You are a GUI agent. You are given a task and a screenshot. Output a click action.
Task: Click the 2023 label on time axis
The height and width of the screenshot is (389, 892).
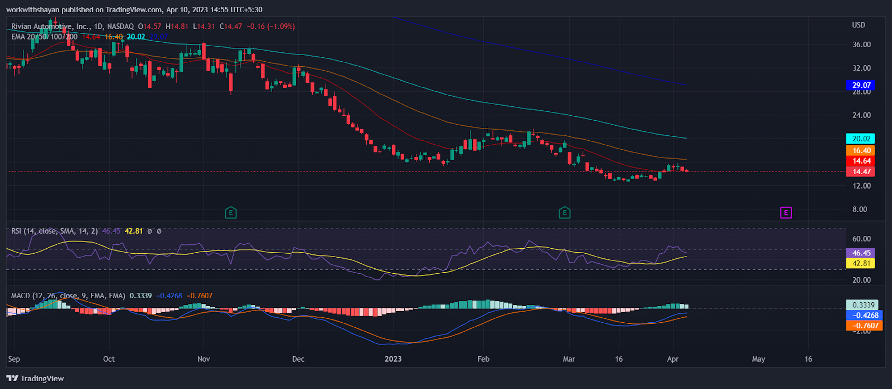click(393, 359)
